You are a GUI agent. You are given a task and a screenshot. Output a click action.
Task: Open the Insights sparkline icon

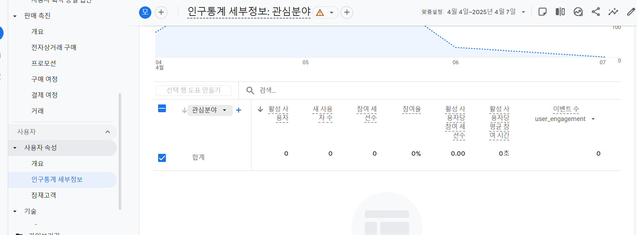613,12
